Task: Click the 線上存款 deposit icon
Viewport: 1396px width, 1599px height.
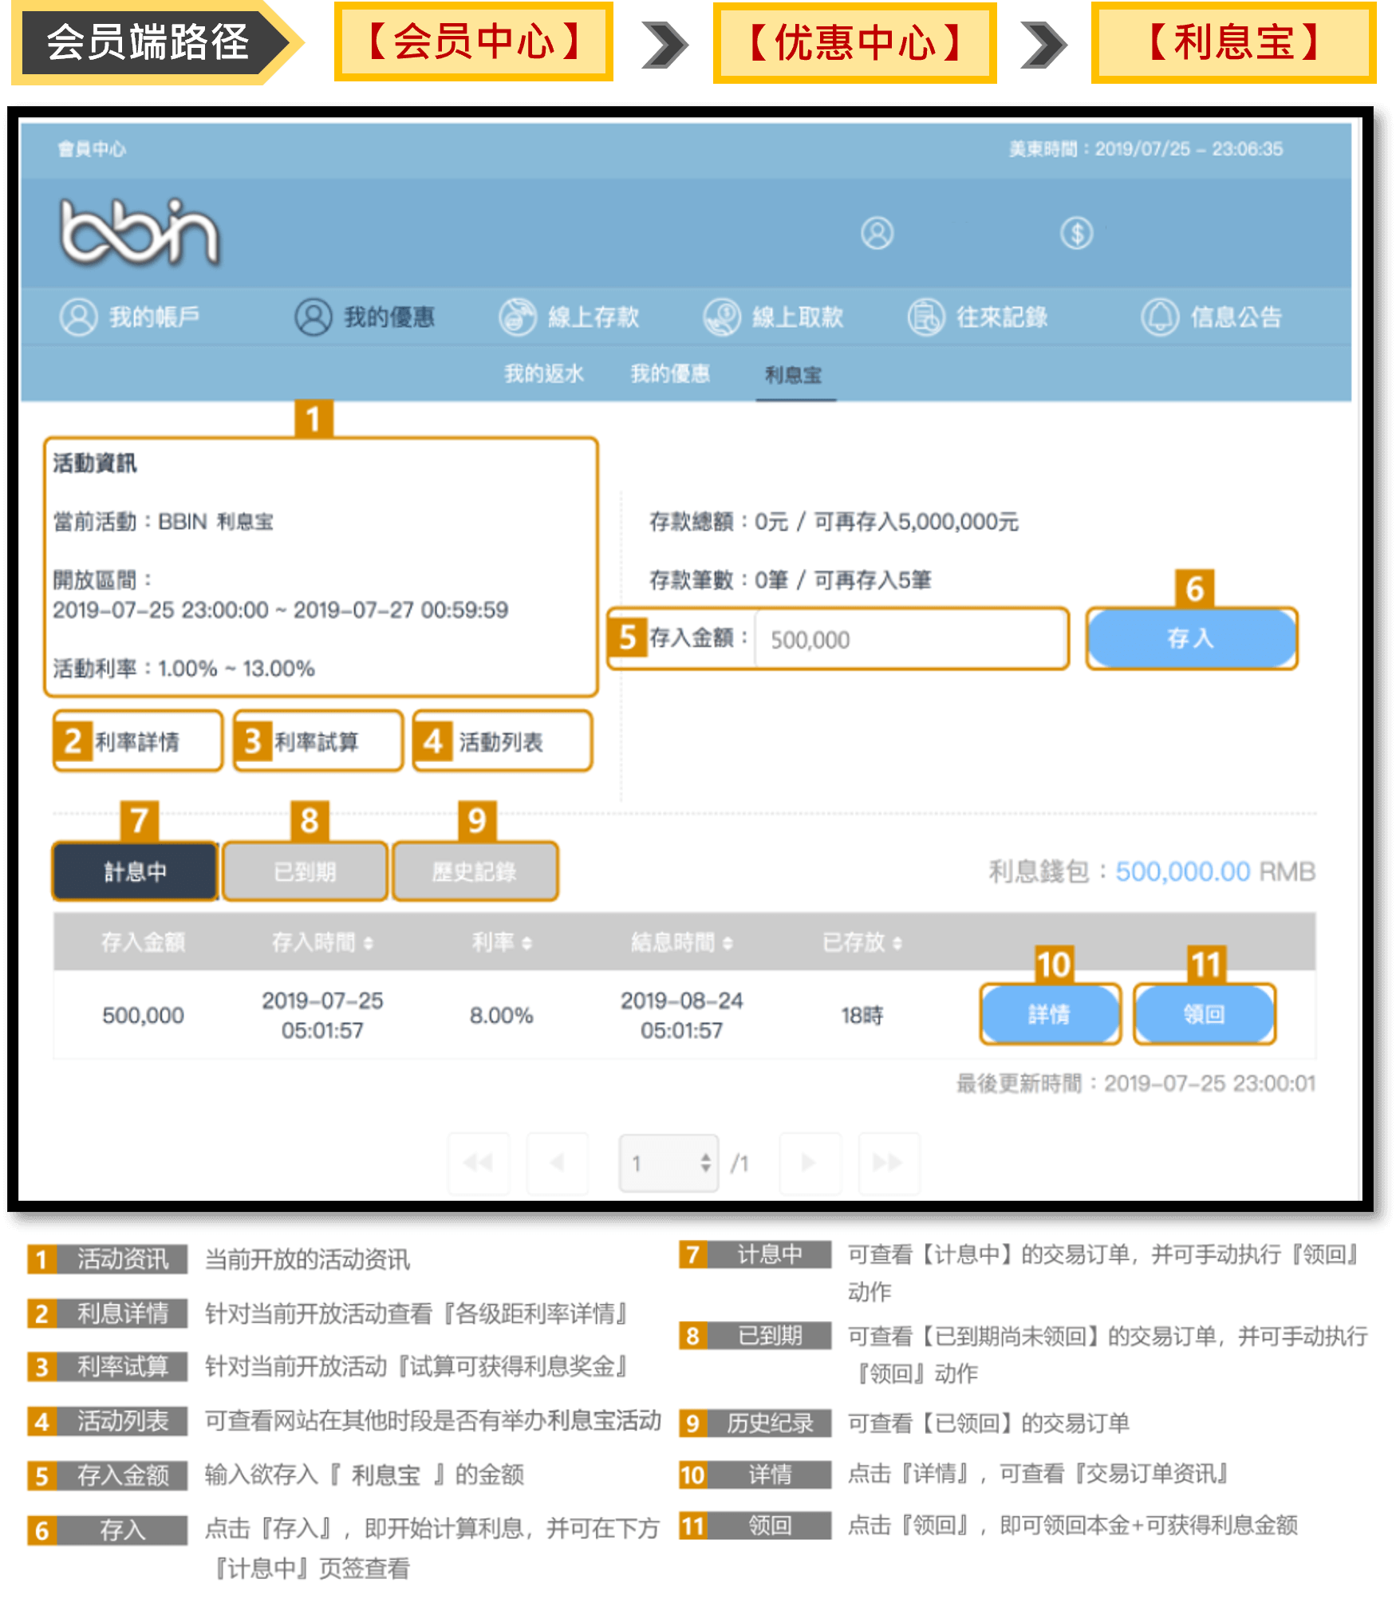Action: pos(518,317)
